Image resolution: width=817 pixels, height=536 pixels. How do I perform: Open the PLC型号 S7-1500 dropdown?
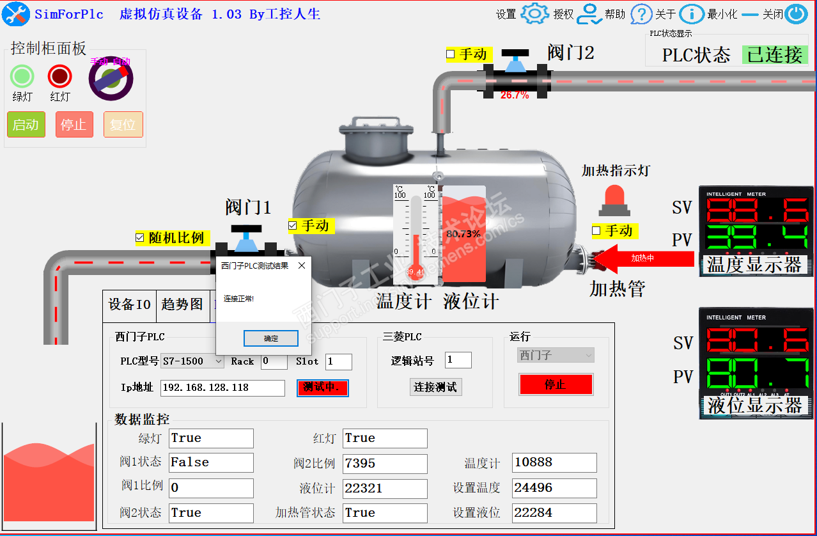coord(192,361)
